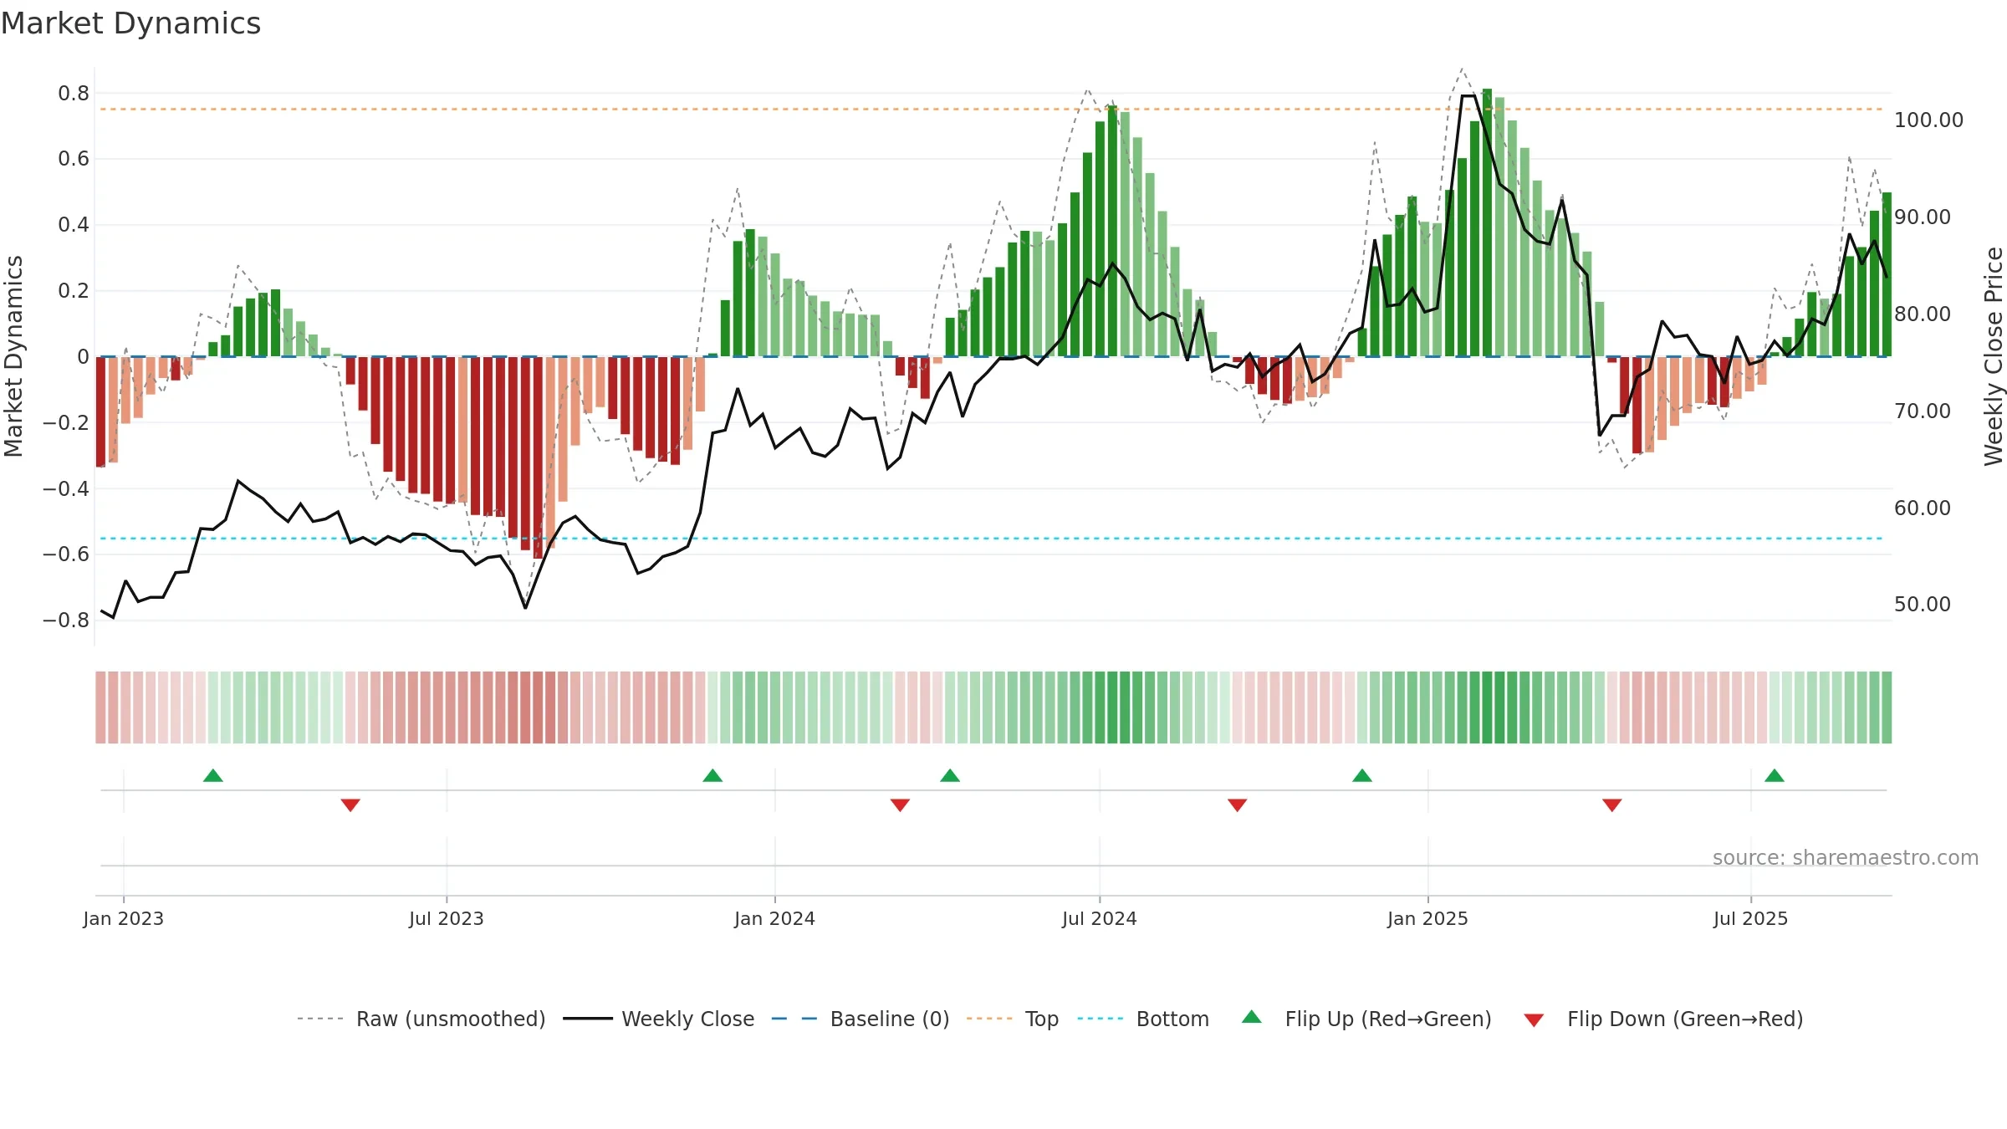Viewport: 2007px width, 1129px height.
Task: Toggle Baseline (0) legend entry
Action: click(861, 1019)
